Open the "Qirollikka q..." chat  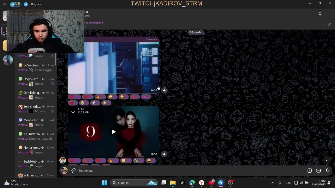point(36,95)
